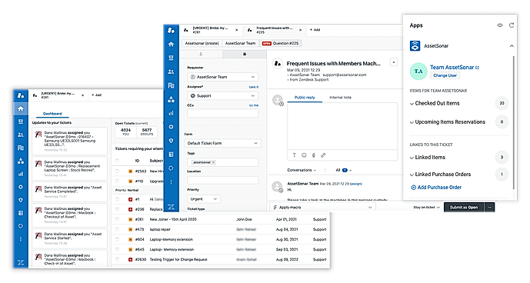Select checkbox for ticket #473 laptop repair
Image resolution: width=530 pixels, height=283 pixels.
[117, 230]
